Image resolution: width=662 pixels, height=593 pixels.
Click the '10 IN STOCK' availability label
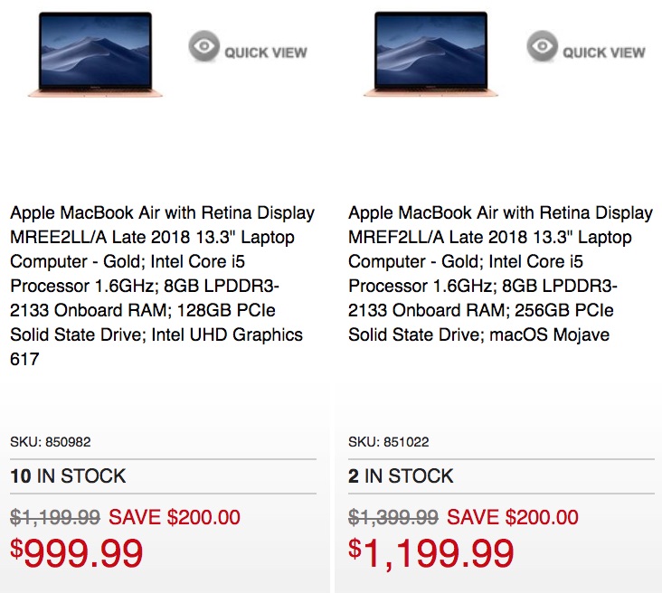coord(68,476)
